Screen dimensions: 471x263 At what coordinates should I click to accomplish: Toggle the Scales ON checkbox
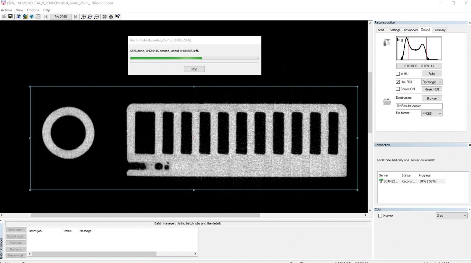coord(398,89)
